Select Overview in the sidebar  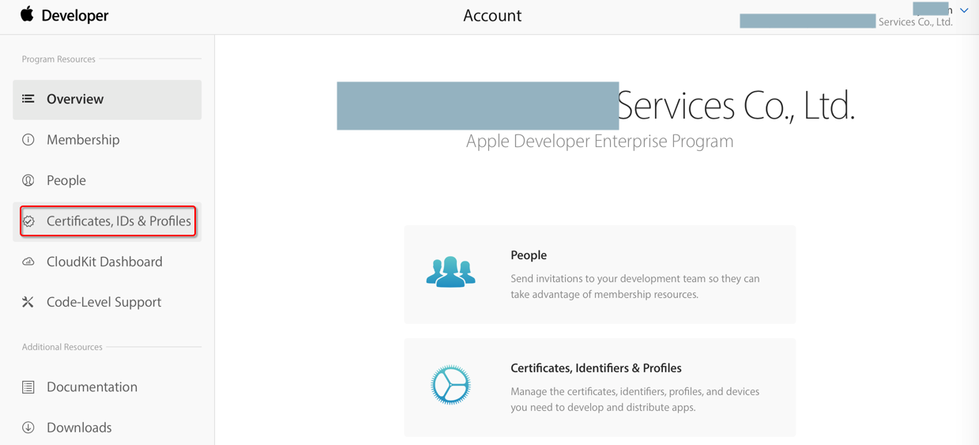(x=107, y=100)
